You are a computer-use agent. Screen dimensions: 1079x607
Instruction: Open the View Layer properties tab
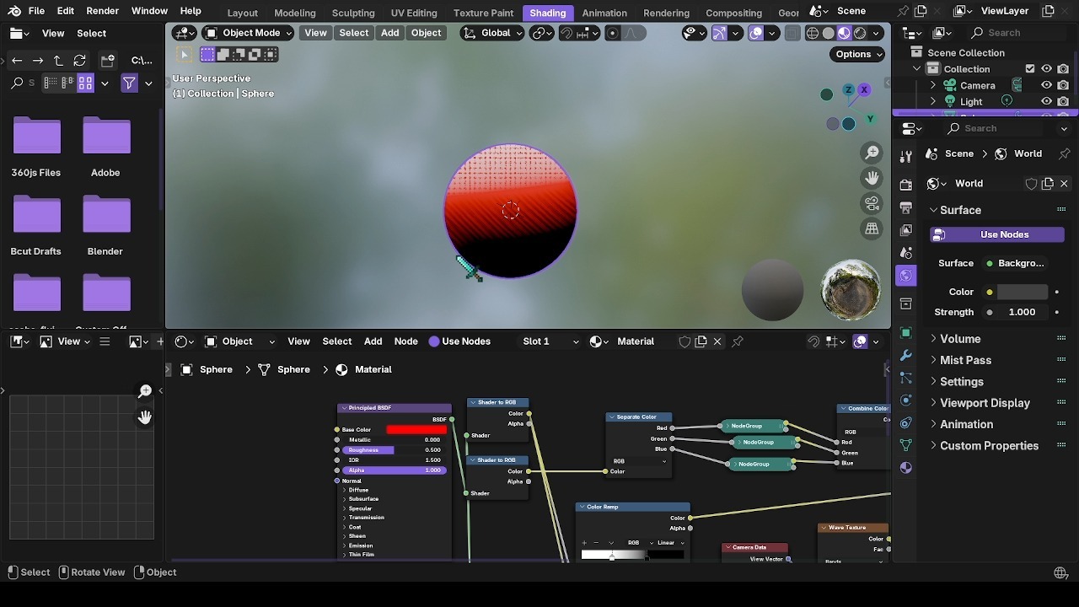pyautogui.click(x=905, y=229)
